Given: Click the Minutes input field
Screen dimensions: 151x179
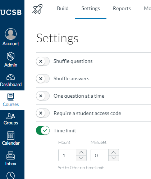Looking at the screenshot, I should [100, 155].
